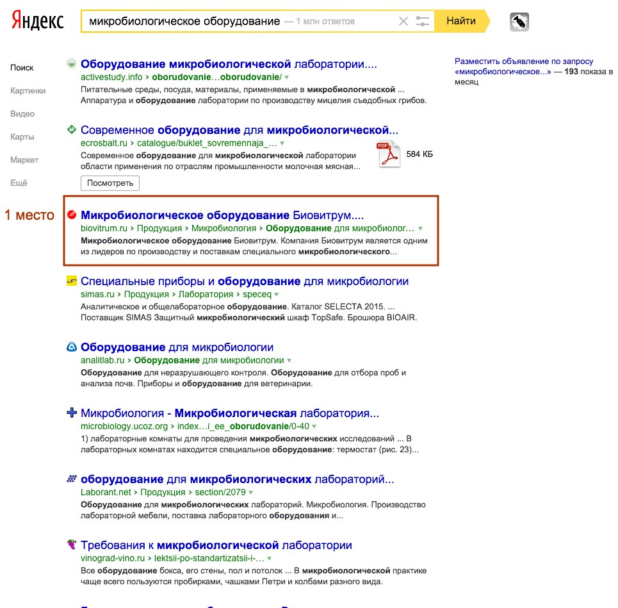Viewport: 618px width, 608px height.
Task: Open 'оборудование для микробиологических лабораторий' result
Action: [237, 479]
